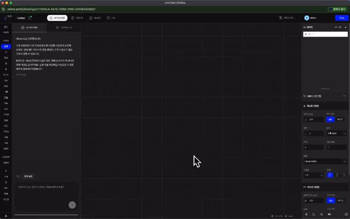Click the A icon at bottom of left sidebar
Image resolution: width=350 pixels, height=219 pixels.
[x=6, y=216]
